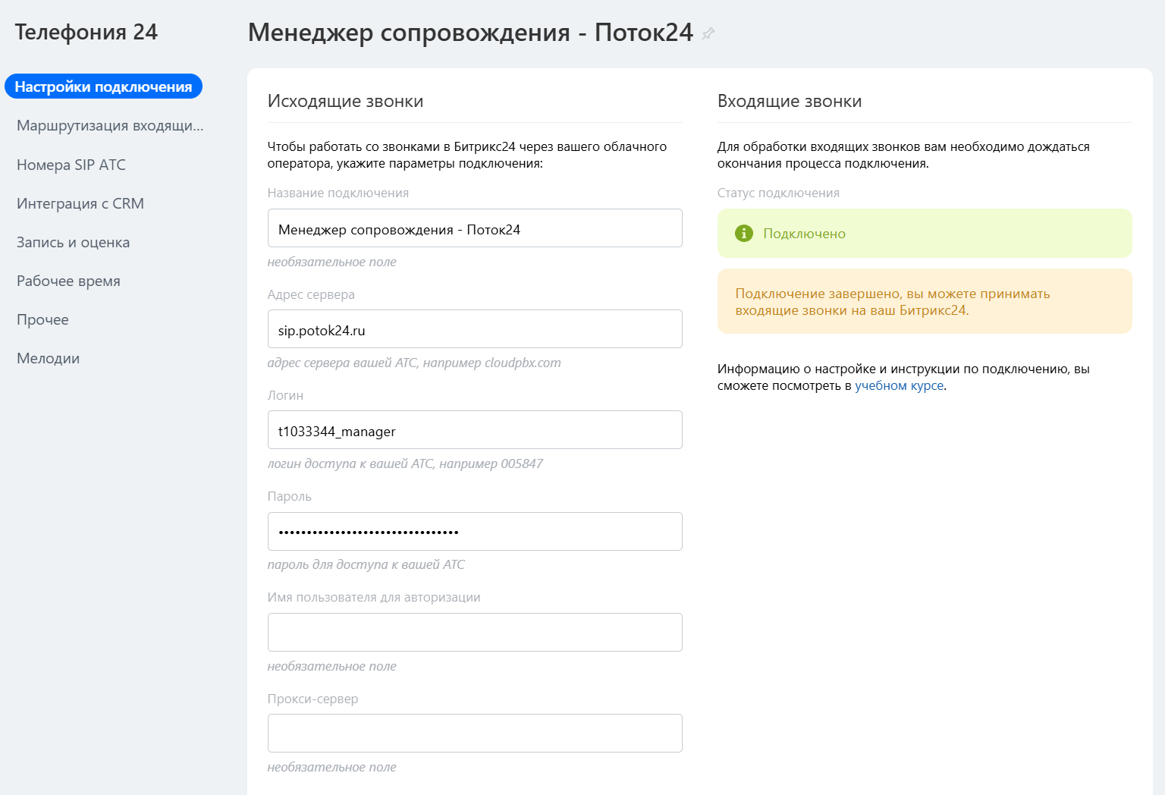This screenshot has width=1165, height=795.
Task: Click the Исходящие звонки section heading
Action: coord(345,101)
